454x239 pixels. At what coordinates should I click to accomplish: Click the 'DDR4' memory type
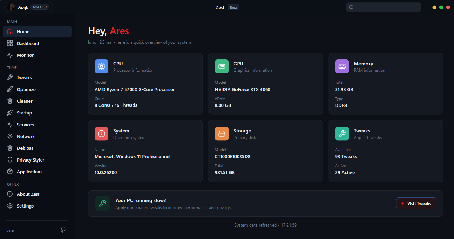coord(341,105)
